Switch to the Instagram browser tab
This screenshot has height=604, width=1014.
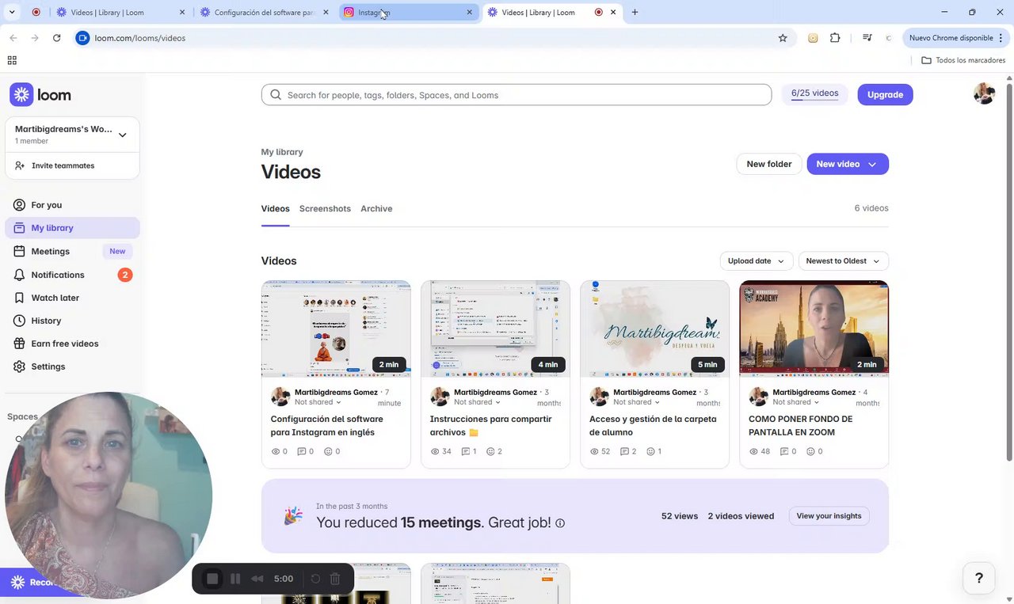coord(410,13)
